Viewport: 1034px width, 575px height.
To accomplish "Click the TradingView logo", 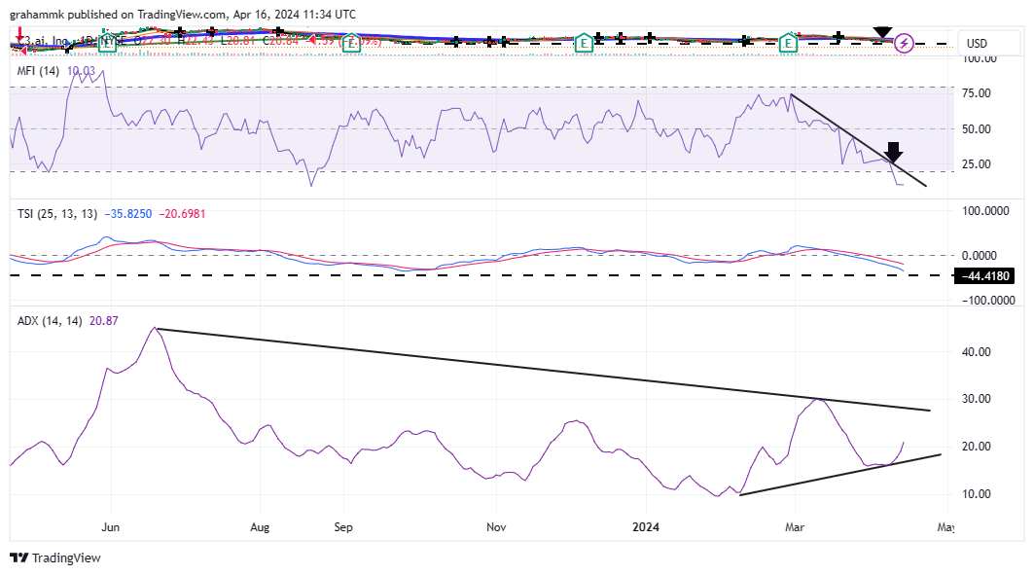I will [56, 557].
